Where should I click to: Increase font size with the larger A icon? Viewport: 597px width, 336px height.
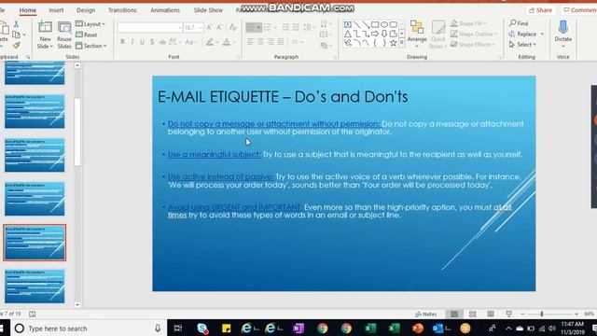209,27
